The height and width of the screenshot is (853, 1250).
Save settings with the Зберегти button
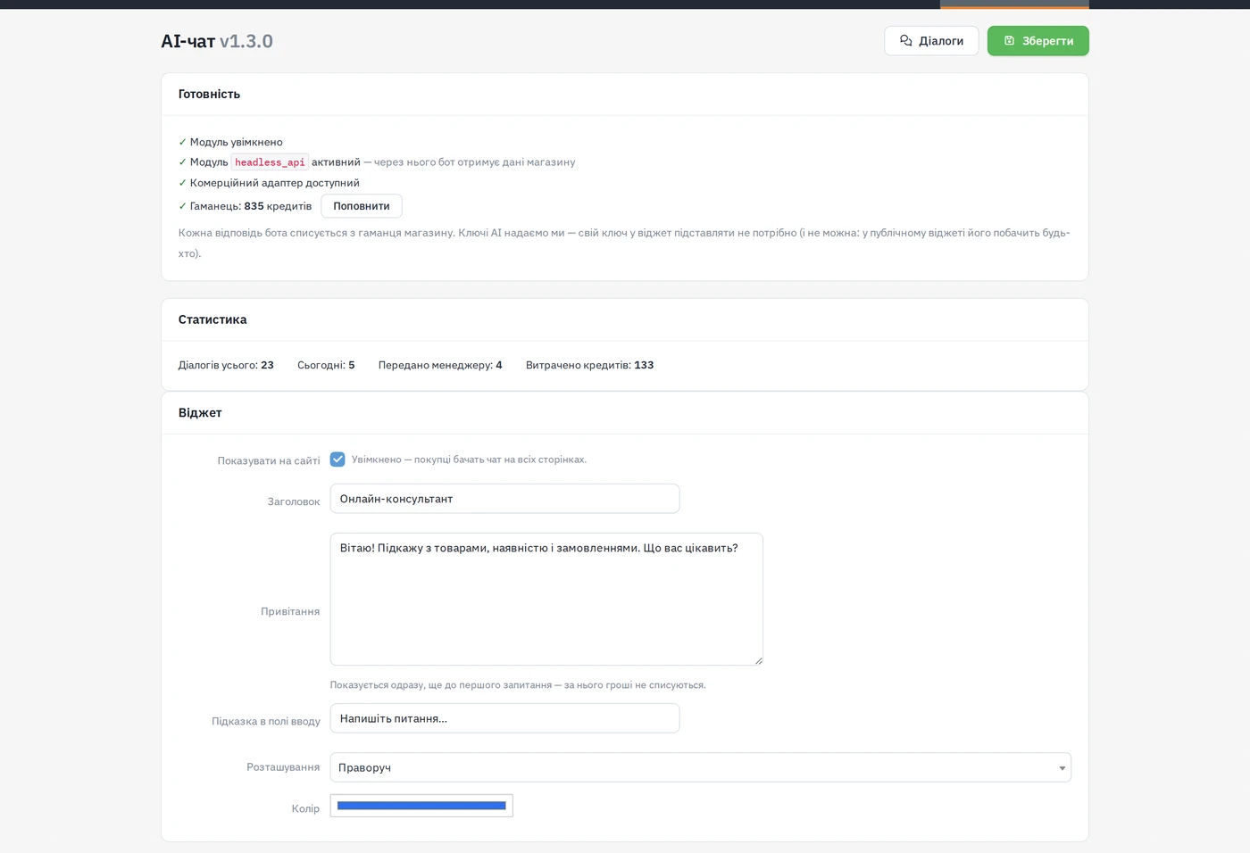point(1037,41)
